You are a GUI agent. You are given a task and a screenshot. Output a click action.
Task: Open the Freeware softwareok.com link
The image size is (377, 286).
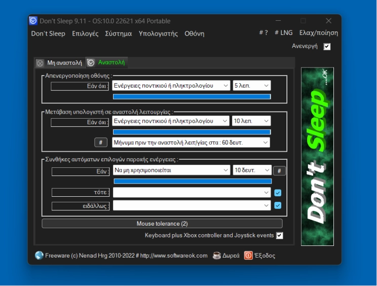click(x=126, y=256)
